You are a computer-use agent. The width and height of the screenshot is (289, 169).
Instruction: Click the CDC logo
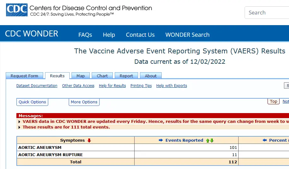[16, 10]
